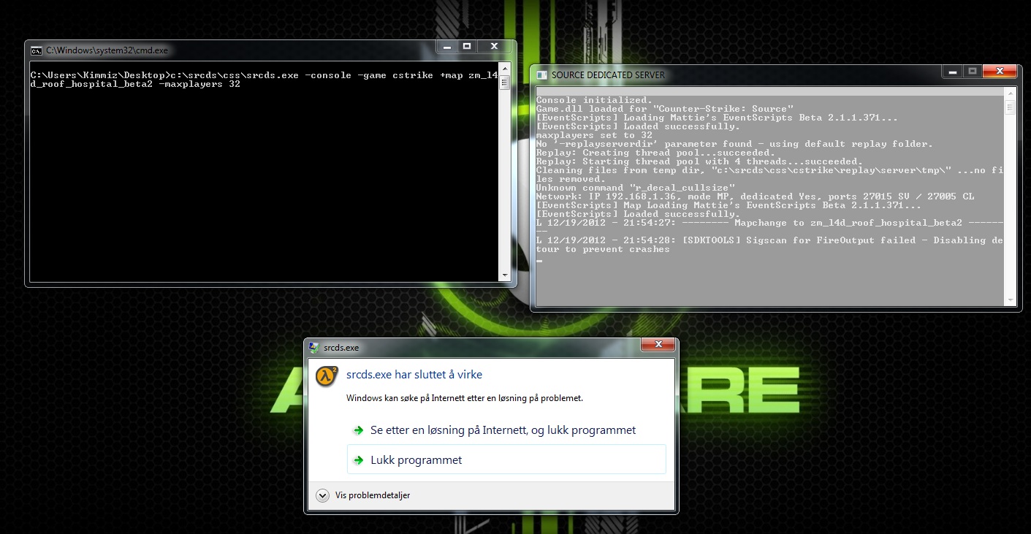
Task: Minimize the Source Dedicated Server window
Action: point(952,71)
